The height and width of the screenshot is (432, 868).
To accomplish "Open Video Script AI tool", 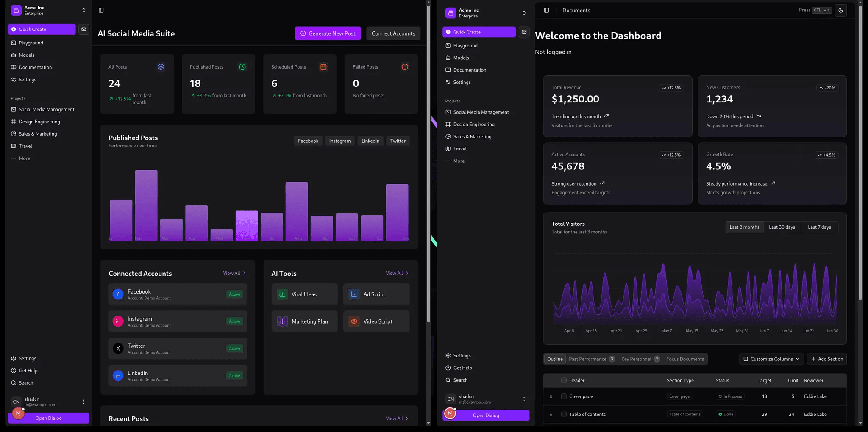I will coord(376,321).
